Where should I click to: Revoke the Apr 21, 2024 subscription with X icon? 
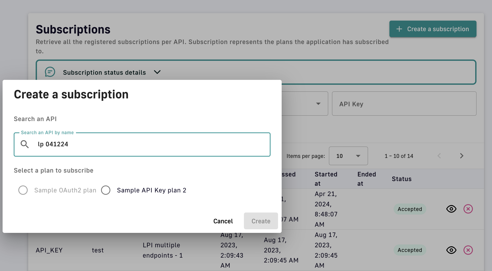[468, 209]
